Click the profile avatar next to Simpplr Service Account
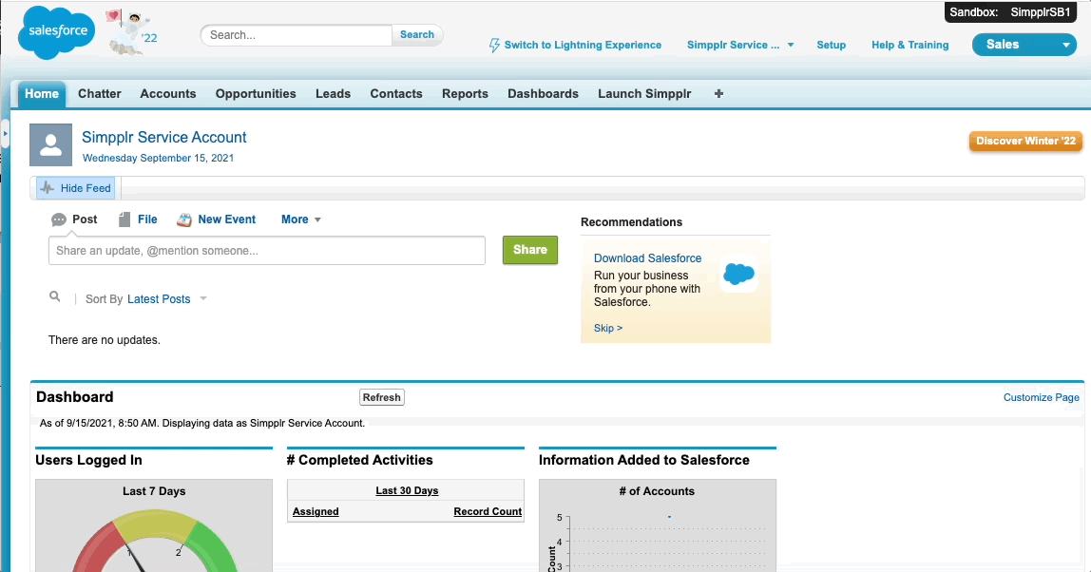 click(x=51, y=144)
